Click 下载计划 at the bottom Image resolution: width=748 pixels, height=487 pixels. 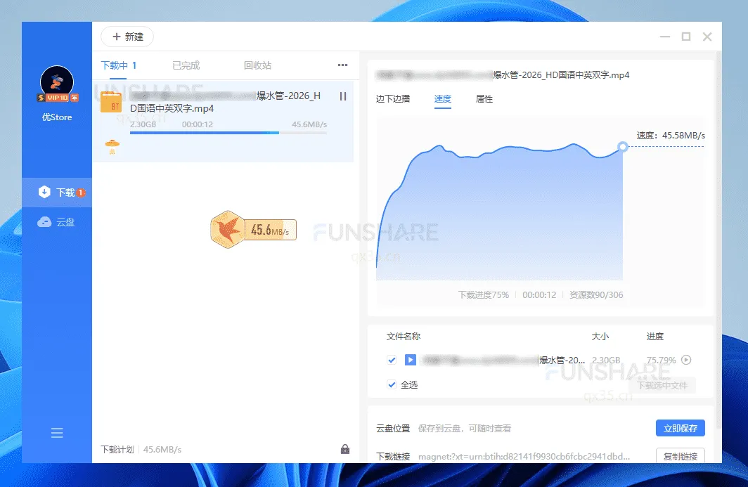coord(117,449)
